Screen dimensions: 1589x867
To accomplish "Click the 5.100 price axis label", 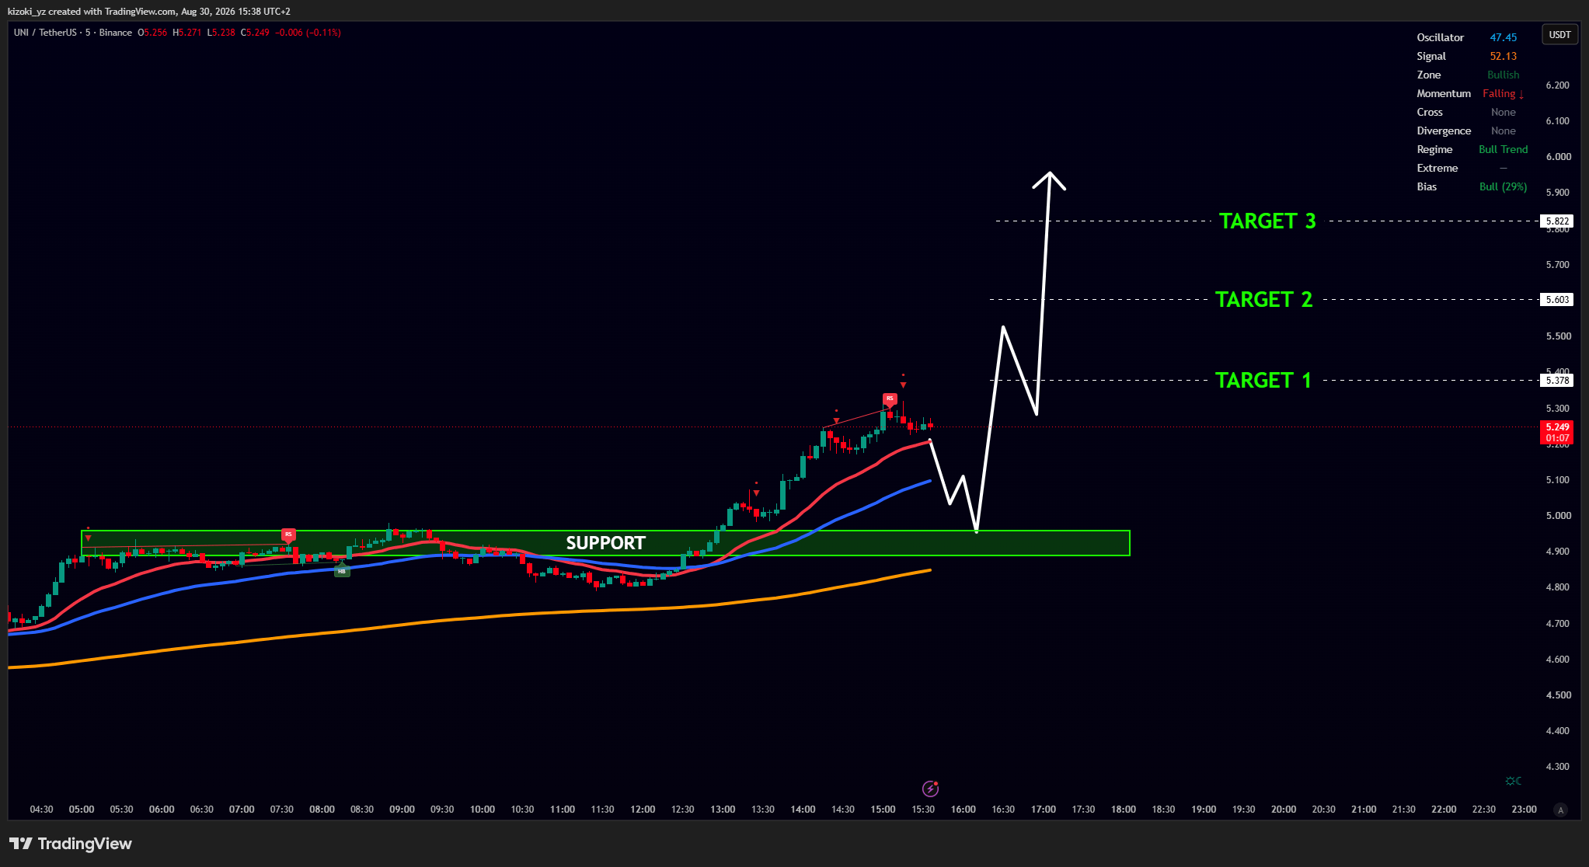I will click(x=1557, y=480).
